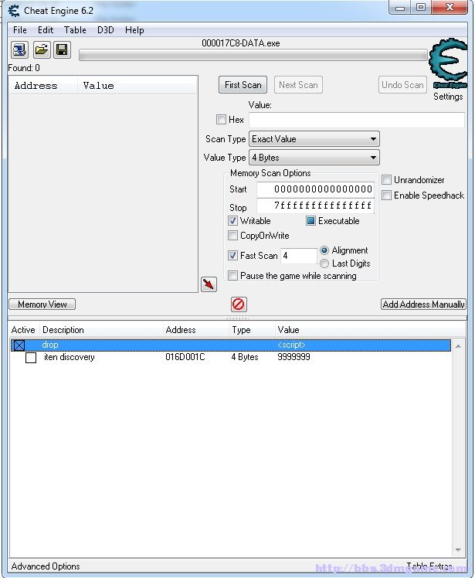Click the Settings label

448,97
